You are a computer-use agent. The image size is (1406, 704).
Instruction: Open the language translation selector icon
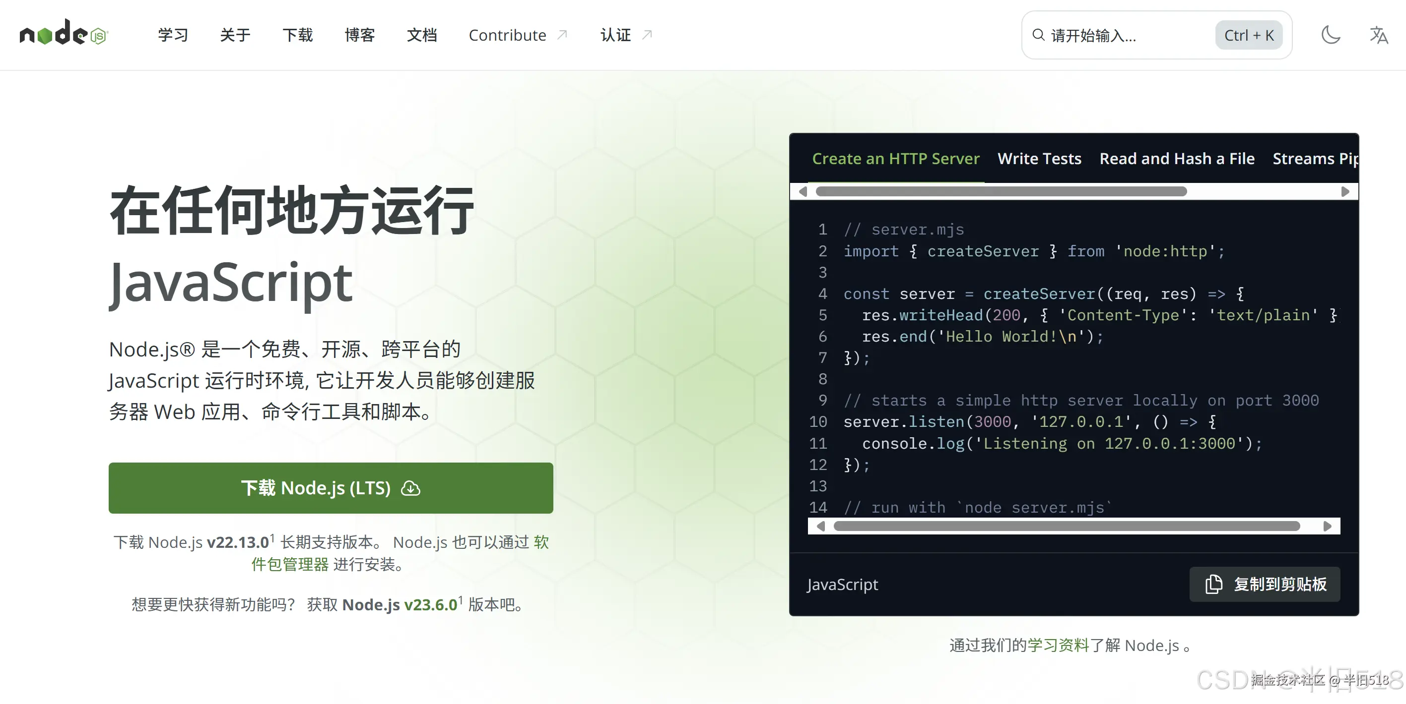pyautogui.click(x=1378, y=35)
